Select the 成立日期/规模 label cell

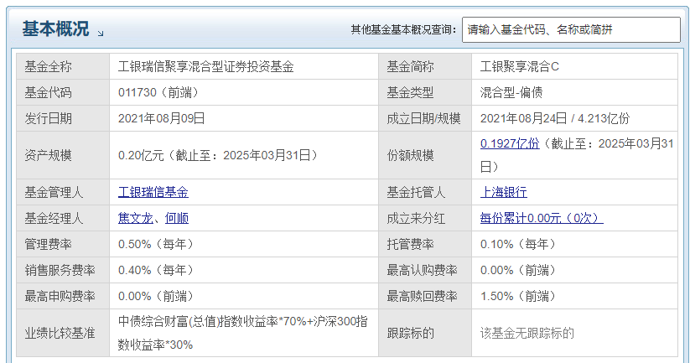tap(425, 118)
